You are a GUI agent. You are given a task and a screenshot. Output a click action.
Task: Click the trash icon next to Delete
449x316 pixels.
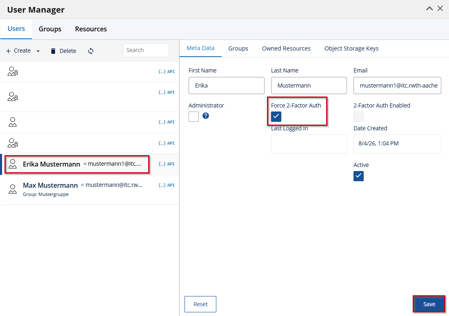[53, 51]
